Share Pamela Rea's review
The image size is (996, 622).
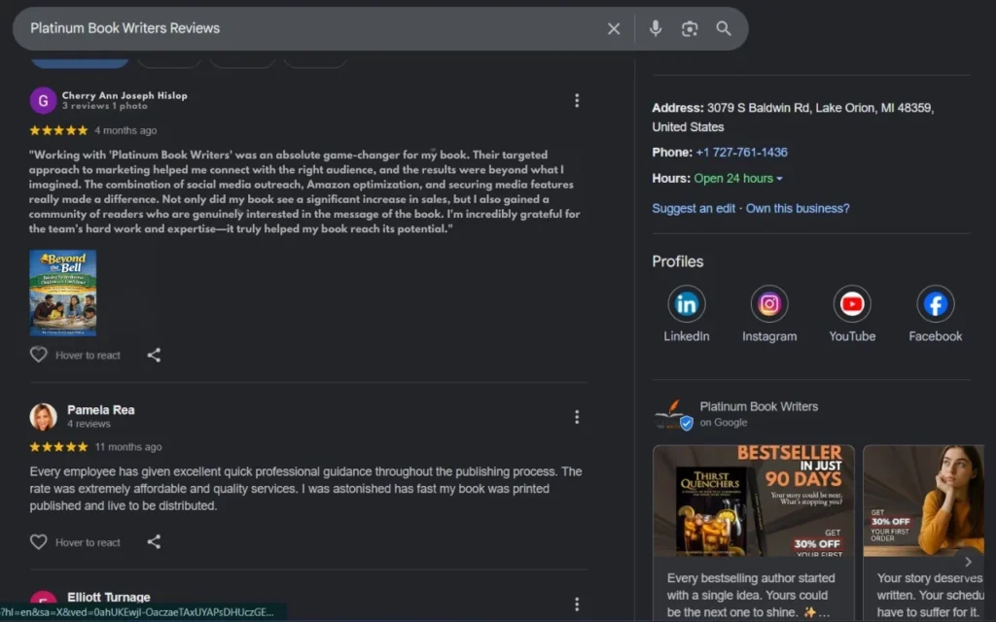point(154,542)
